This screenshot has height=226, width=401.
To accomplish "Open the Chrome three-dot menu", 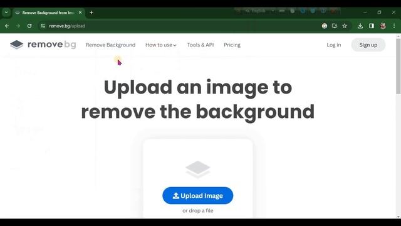I will click(x=394, y=26).
